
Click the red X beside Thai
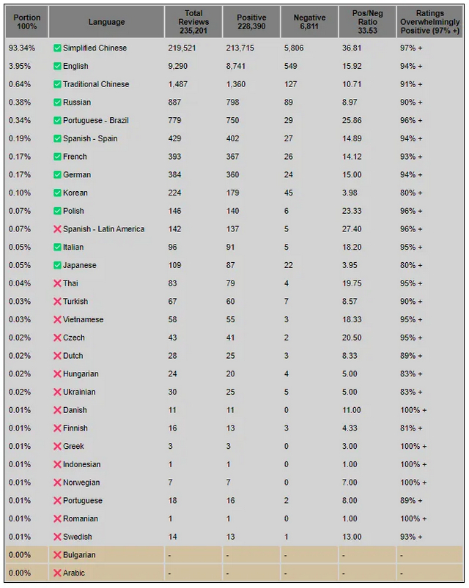click(x=57, y=283)
